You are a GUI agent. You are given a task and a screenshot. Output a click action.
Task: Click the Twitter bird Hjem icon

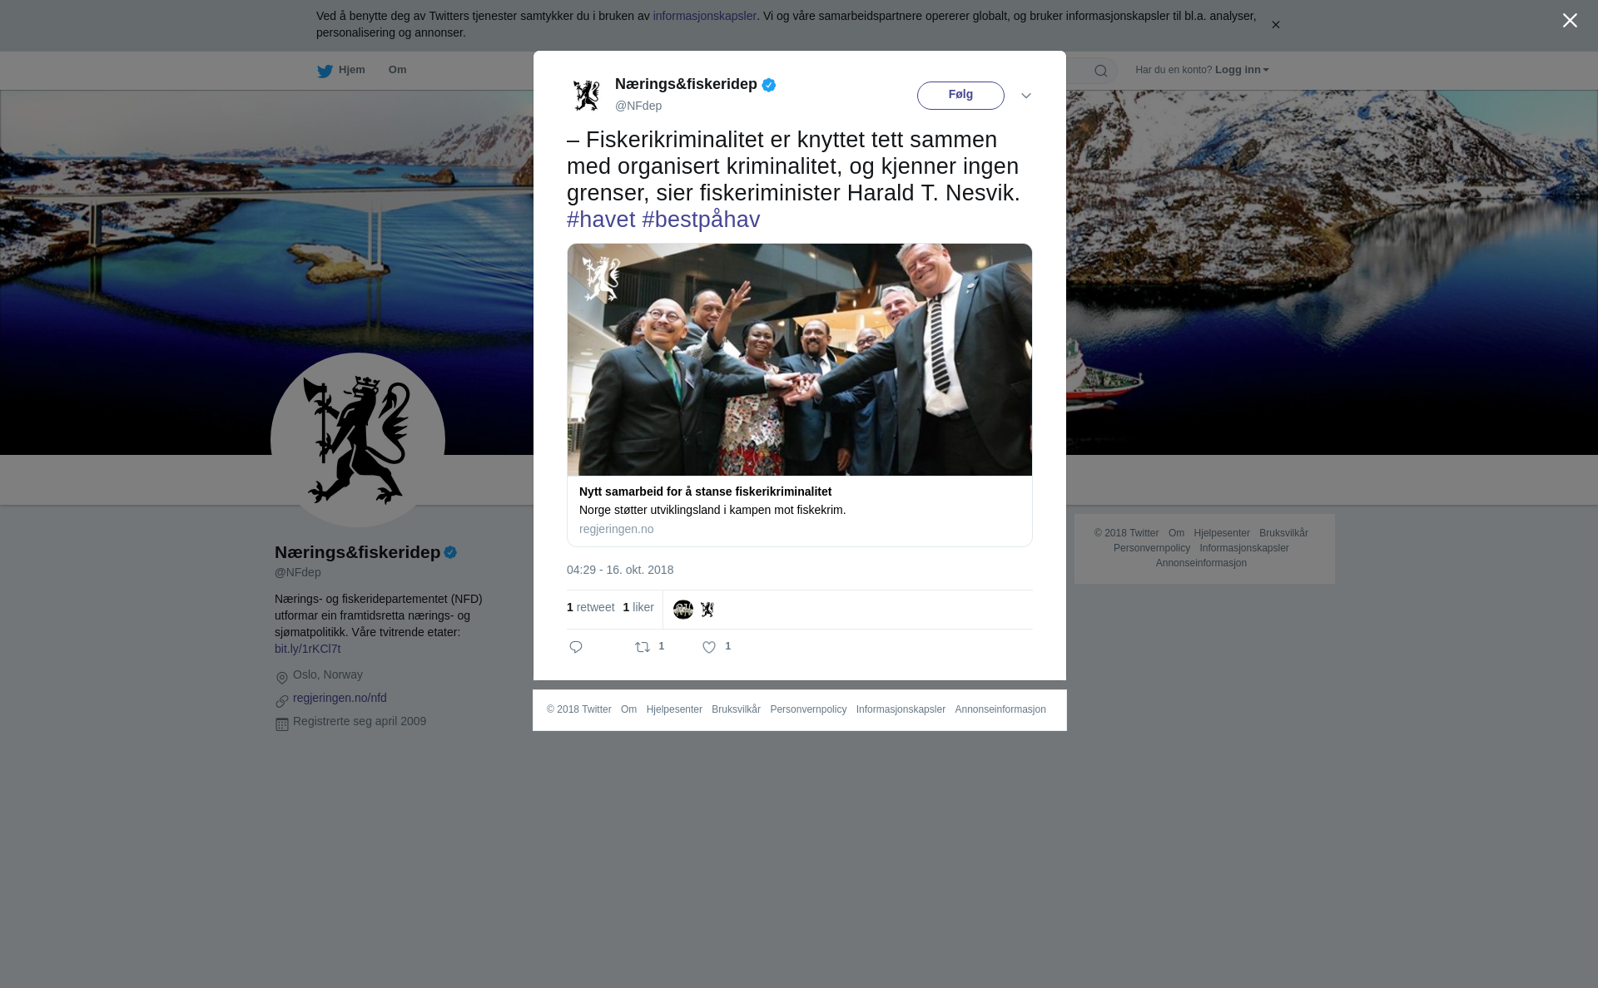click(325, 71)
